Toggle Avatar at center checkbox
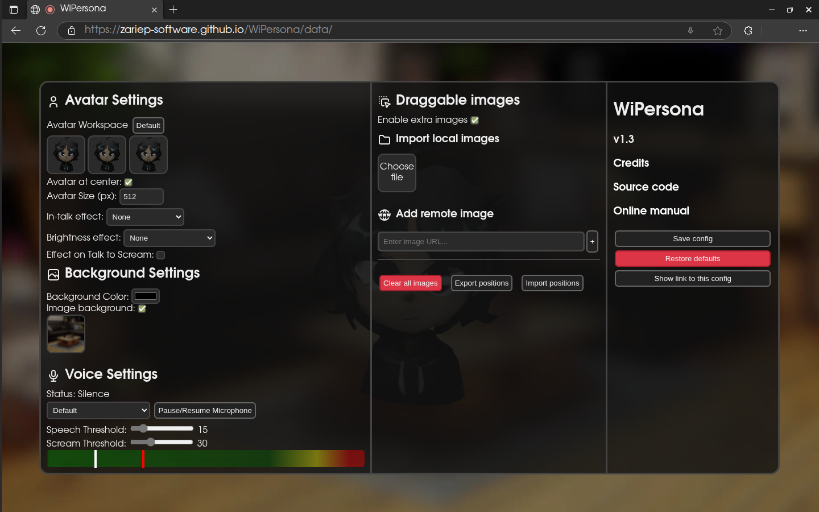The height and width of the screenshot is (512, 819). [129, 182]
